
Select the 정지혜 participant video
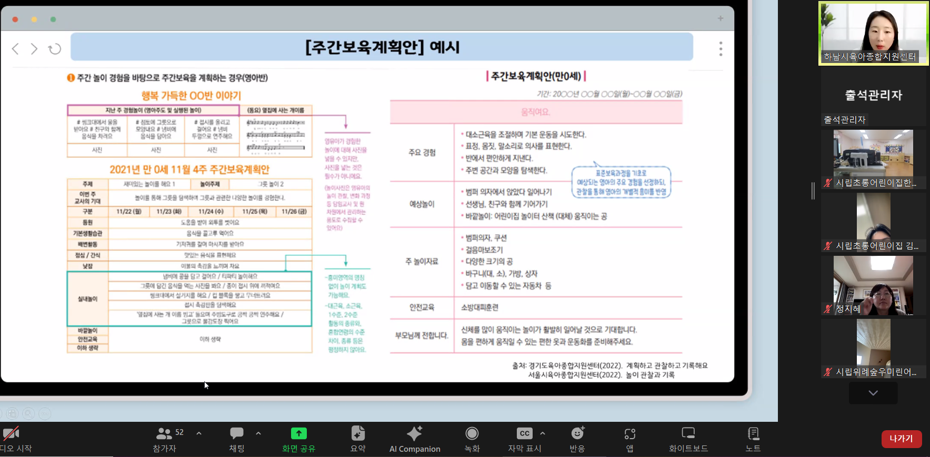pos(873,285)
